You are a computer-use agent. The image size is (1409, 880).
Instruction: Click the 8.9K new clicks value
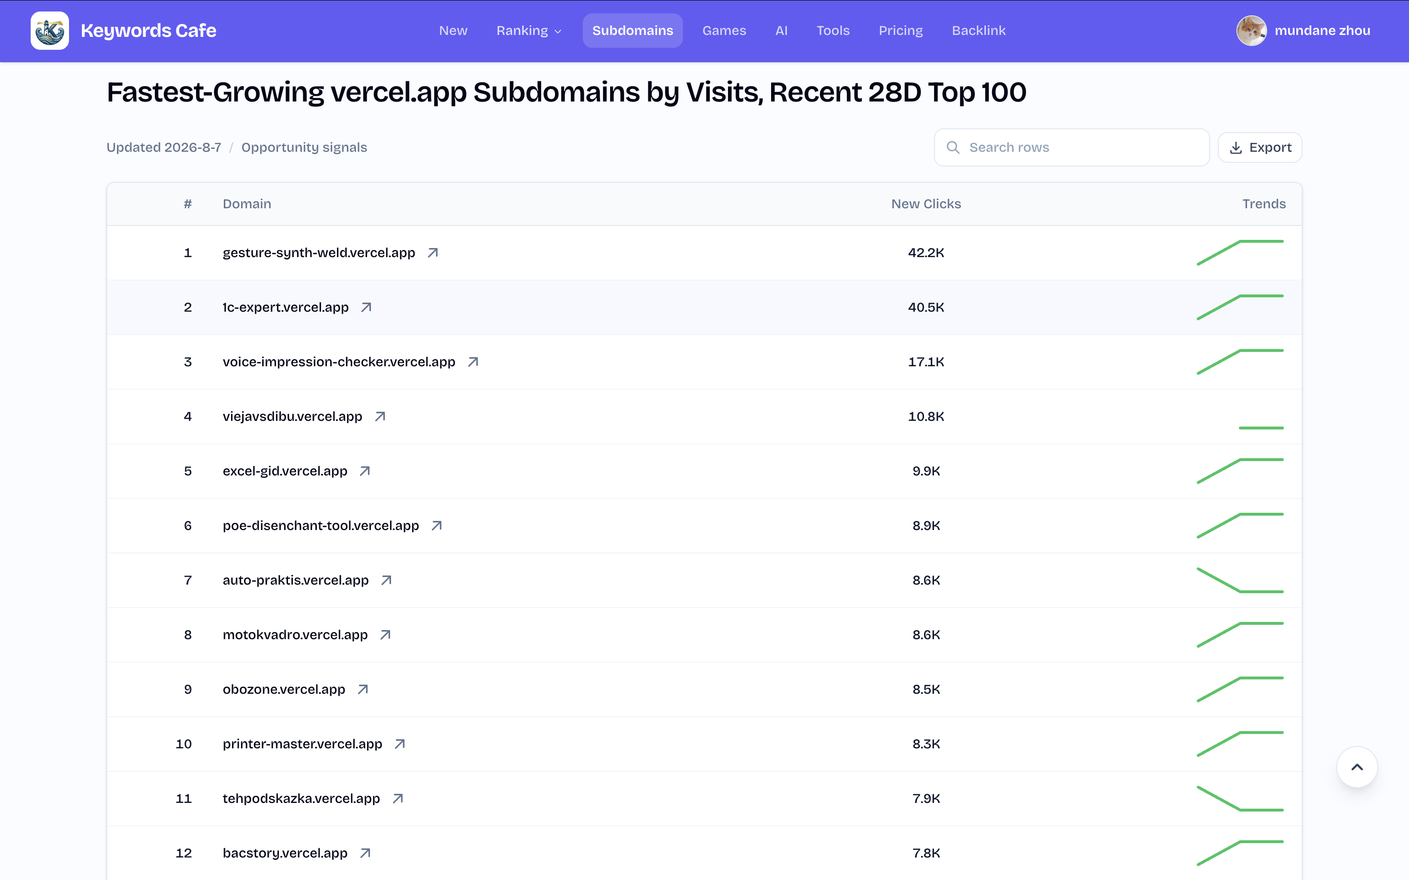tap(926, 526)
